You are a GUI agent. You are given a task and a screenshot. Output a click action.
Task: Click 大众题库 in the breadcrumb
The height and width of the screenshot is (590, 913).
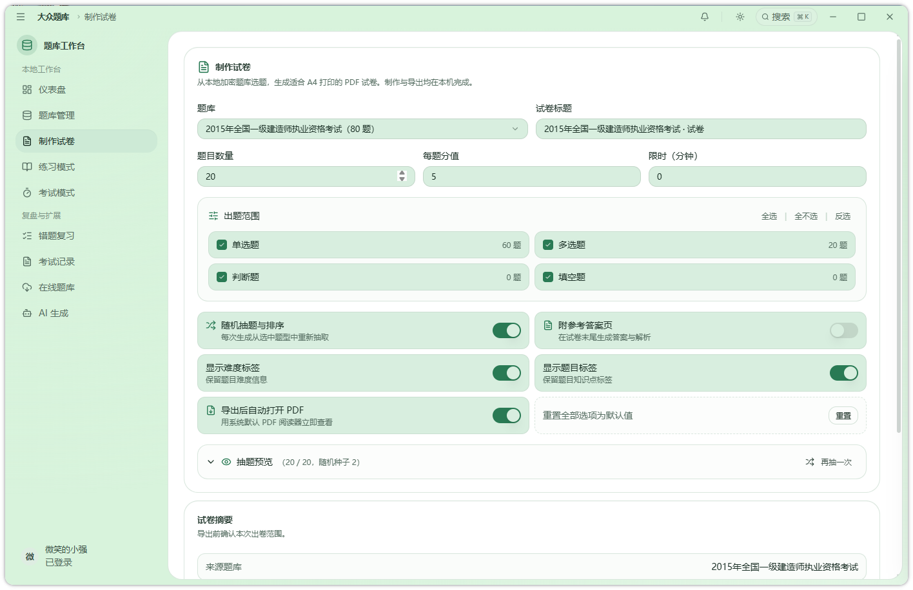point(53,17)
